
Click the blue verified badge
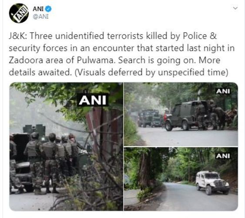[x=48, y=9]
